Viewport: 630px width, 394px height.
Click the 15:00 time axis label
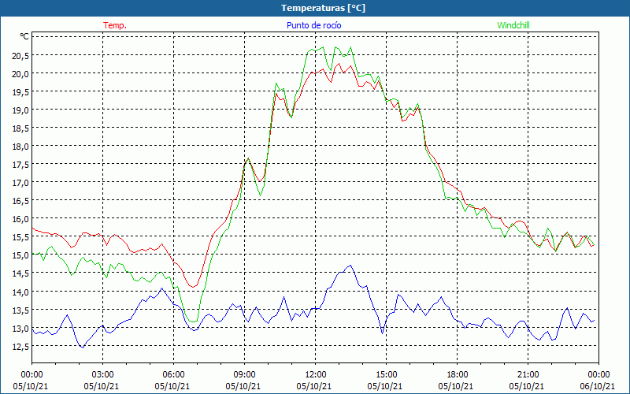pos(386,374)
